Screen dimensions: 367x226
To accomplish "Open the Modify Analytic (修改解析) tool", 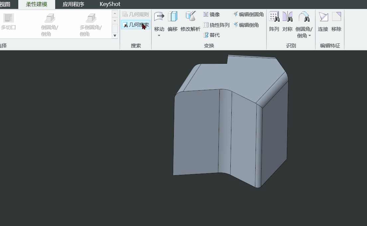I will pos(190,17).
